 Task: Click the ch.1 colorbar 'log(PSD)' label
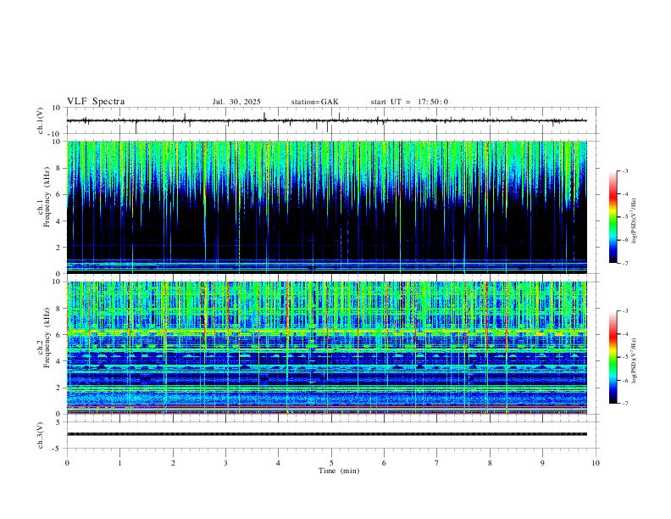(635, 221)
